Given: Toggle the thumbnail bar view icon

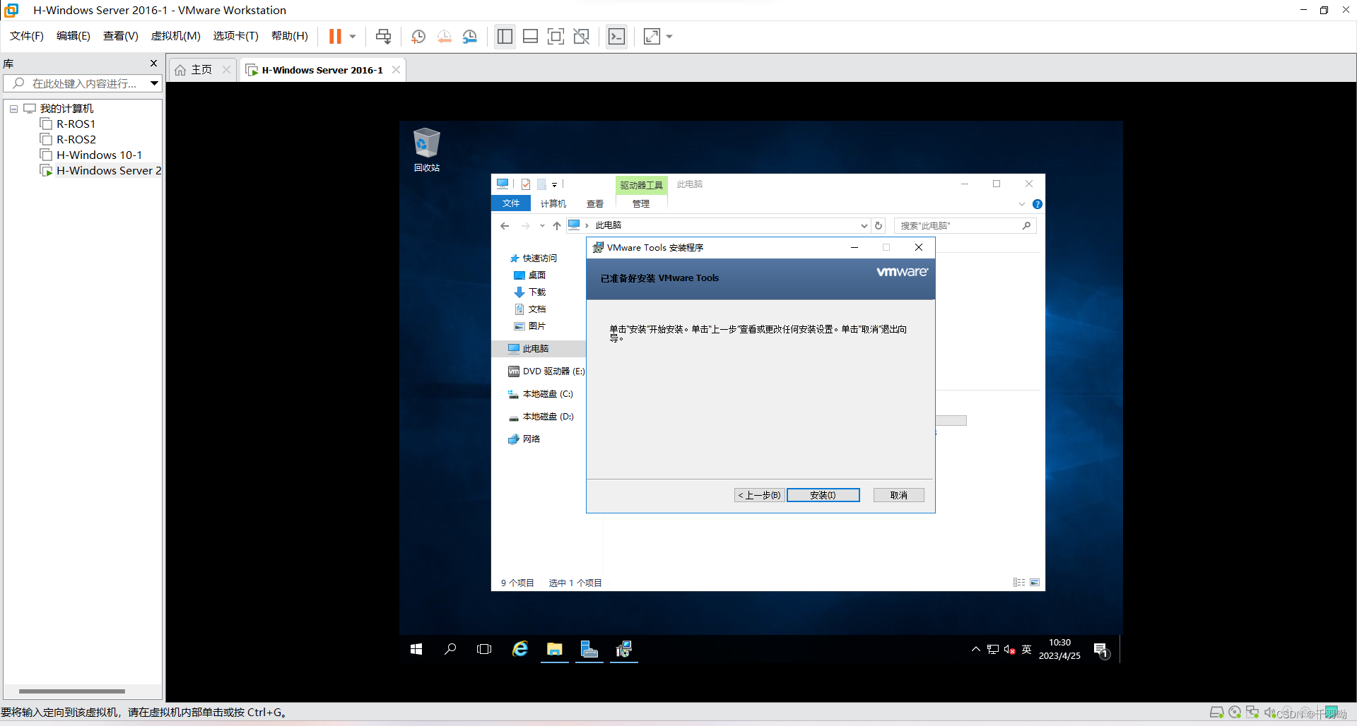Looking at the screenshot, I should (x=530, y=36).
